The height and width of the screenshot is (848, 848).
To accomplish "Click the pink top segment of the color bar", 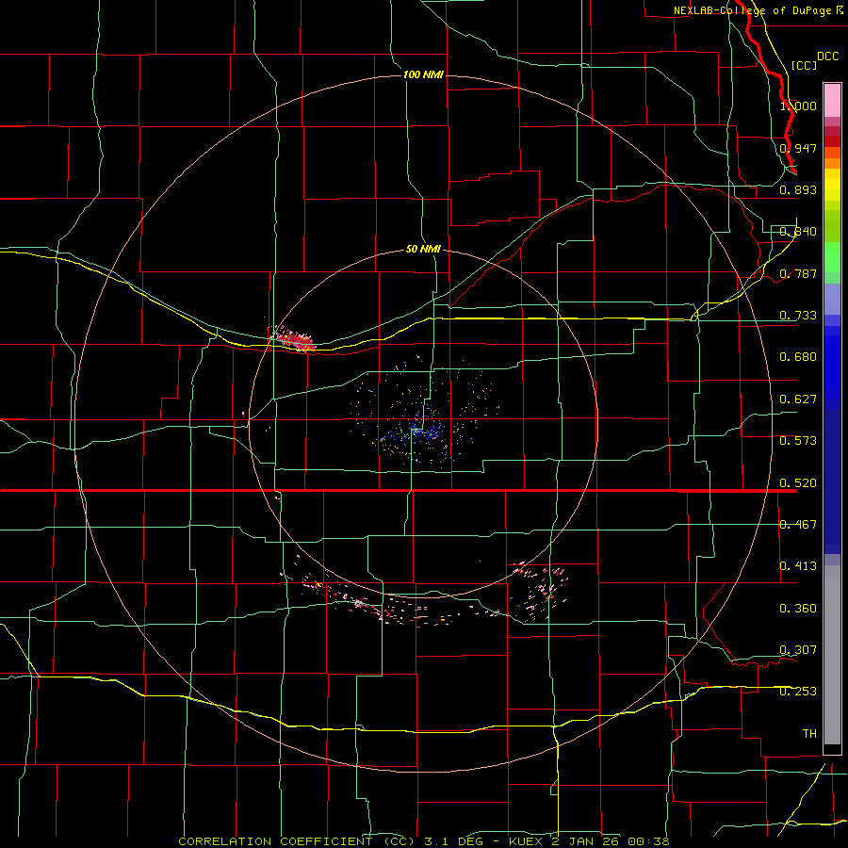I will [832, 101].
